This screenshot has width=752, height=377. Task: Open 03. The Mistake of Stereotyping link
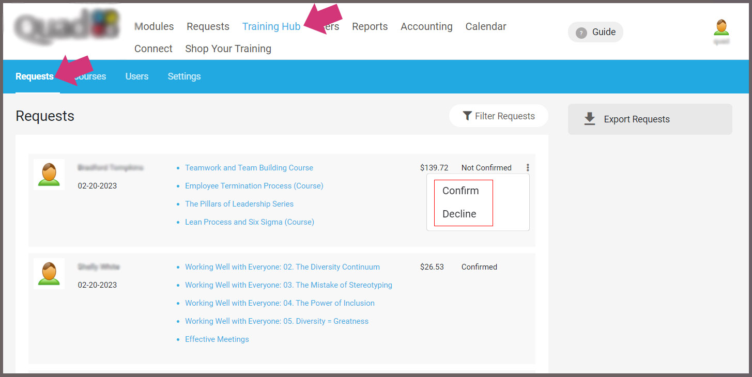tap(288, 285)
